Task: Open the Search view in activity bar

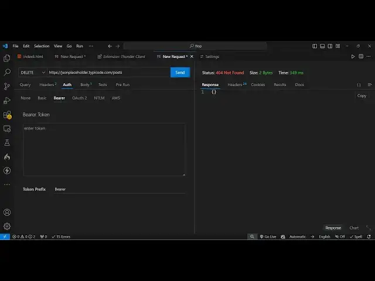Action: (x=7, y=72)
